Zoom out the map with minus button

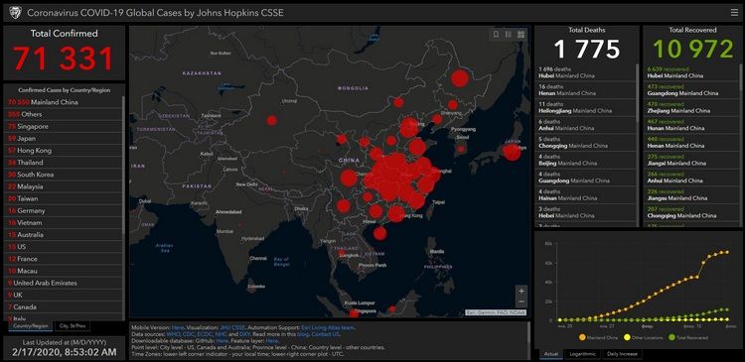tap(521, 302)
